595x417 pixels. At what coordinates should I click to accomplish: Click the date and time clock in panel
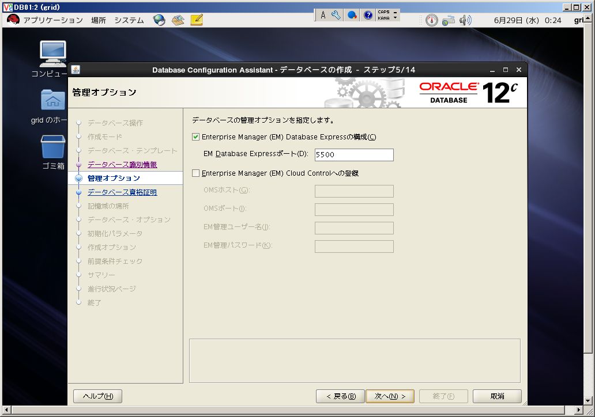tap(528, 21)
